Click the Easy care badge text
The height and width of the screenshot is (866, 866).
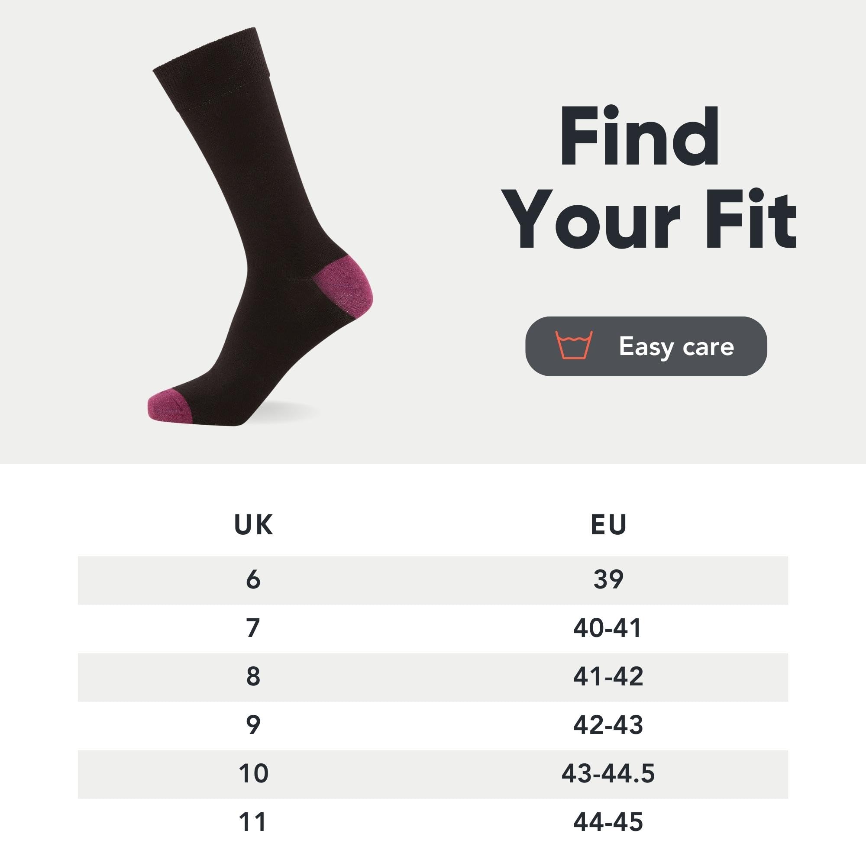[x=676, y=346]
